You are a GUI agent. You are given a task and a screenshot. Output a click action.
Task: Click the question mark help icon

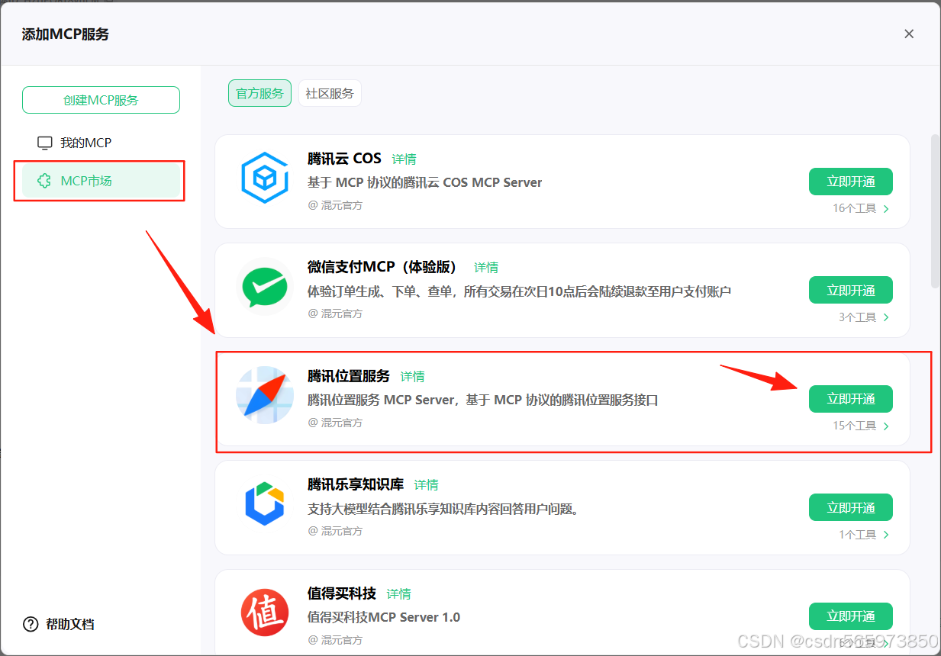pos(31,624)
